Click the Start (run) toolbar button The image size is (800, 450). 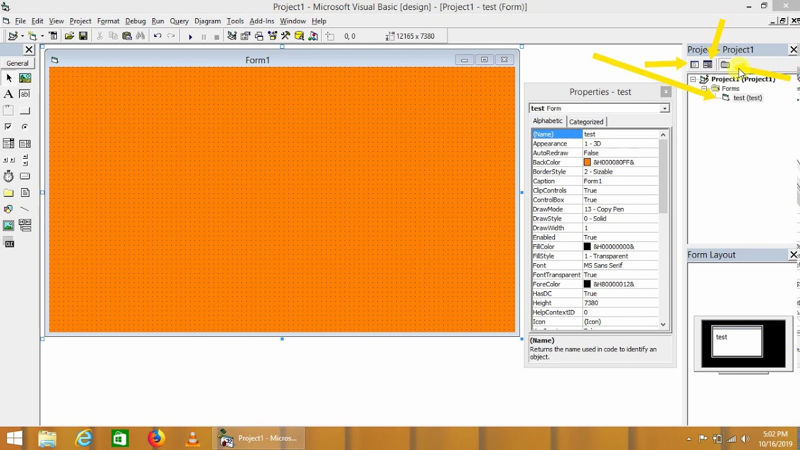tap(191, 36)
